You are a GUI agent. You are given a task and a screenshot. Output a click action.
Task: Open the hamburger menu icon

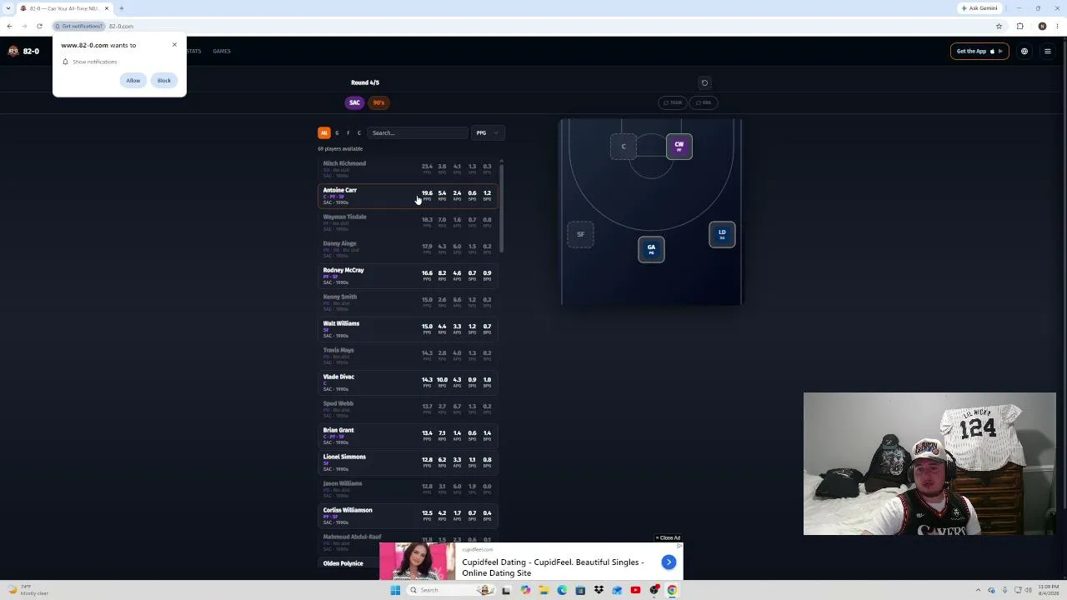[1048, 51]
